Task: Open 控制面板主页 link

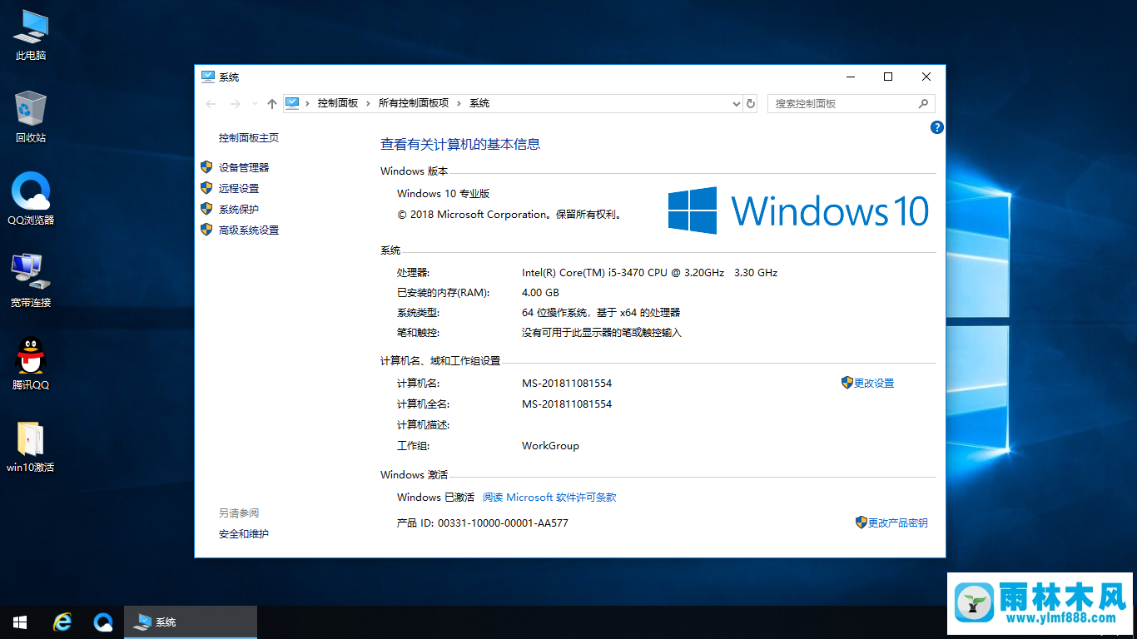Action: coord(249,138)
